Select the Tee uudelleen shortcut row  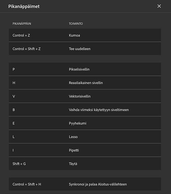pos(85,49)
